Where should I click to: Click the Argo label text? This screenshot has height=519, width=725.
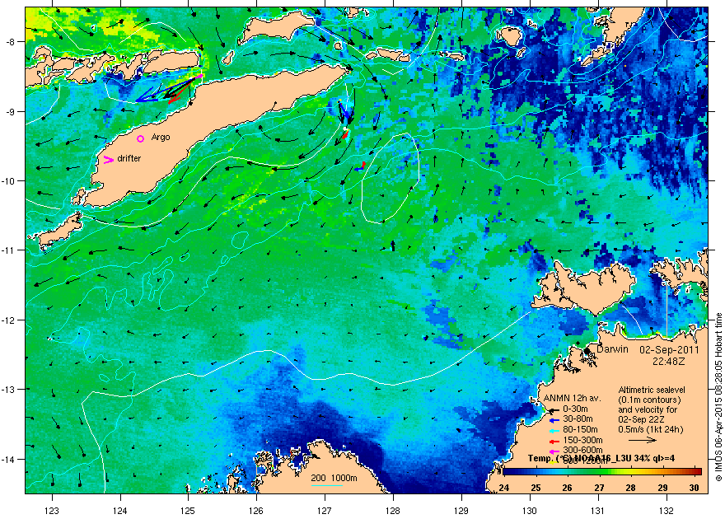161,138
